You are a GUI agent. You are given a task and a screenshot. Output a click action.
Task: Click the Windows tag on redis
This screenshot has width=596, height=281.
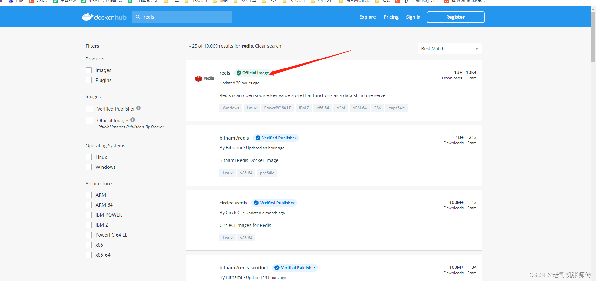pyautogui.click(x=231, y=108)
